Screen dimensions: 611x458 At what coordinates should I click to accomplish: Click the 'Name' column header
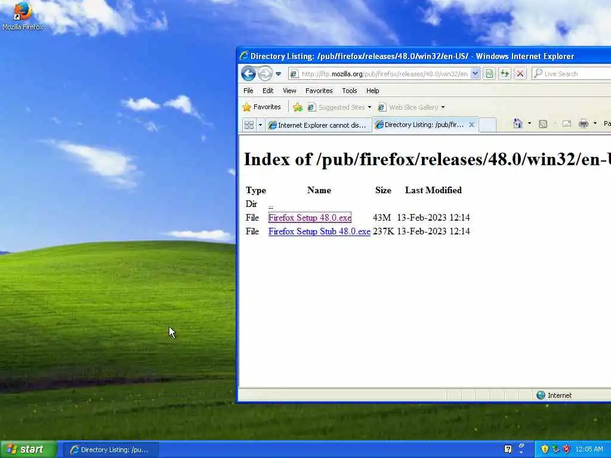tap(319, 190)
